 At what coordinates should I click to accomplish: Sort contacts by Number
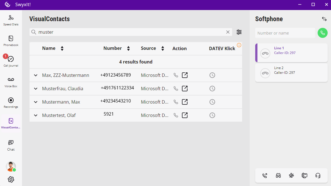point(128,48)
